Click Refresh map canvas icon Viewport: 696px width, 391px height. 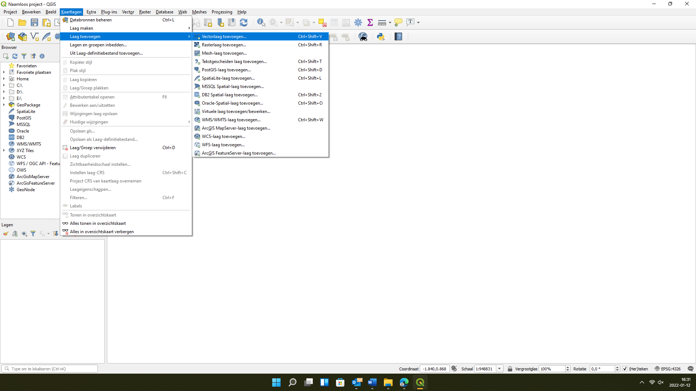pyautogui.click(x=244, y=22)
